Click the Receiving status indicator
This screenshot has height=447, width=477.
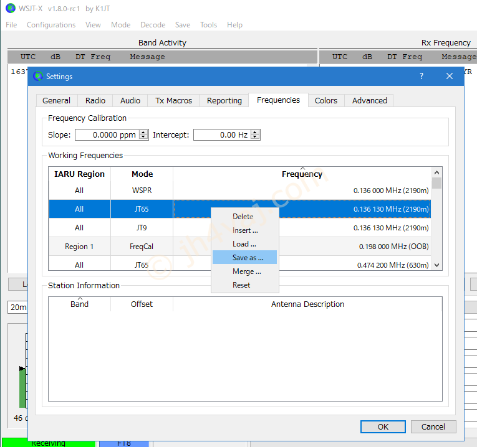pos(49,443)
